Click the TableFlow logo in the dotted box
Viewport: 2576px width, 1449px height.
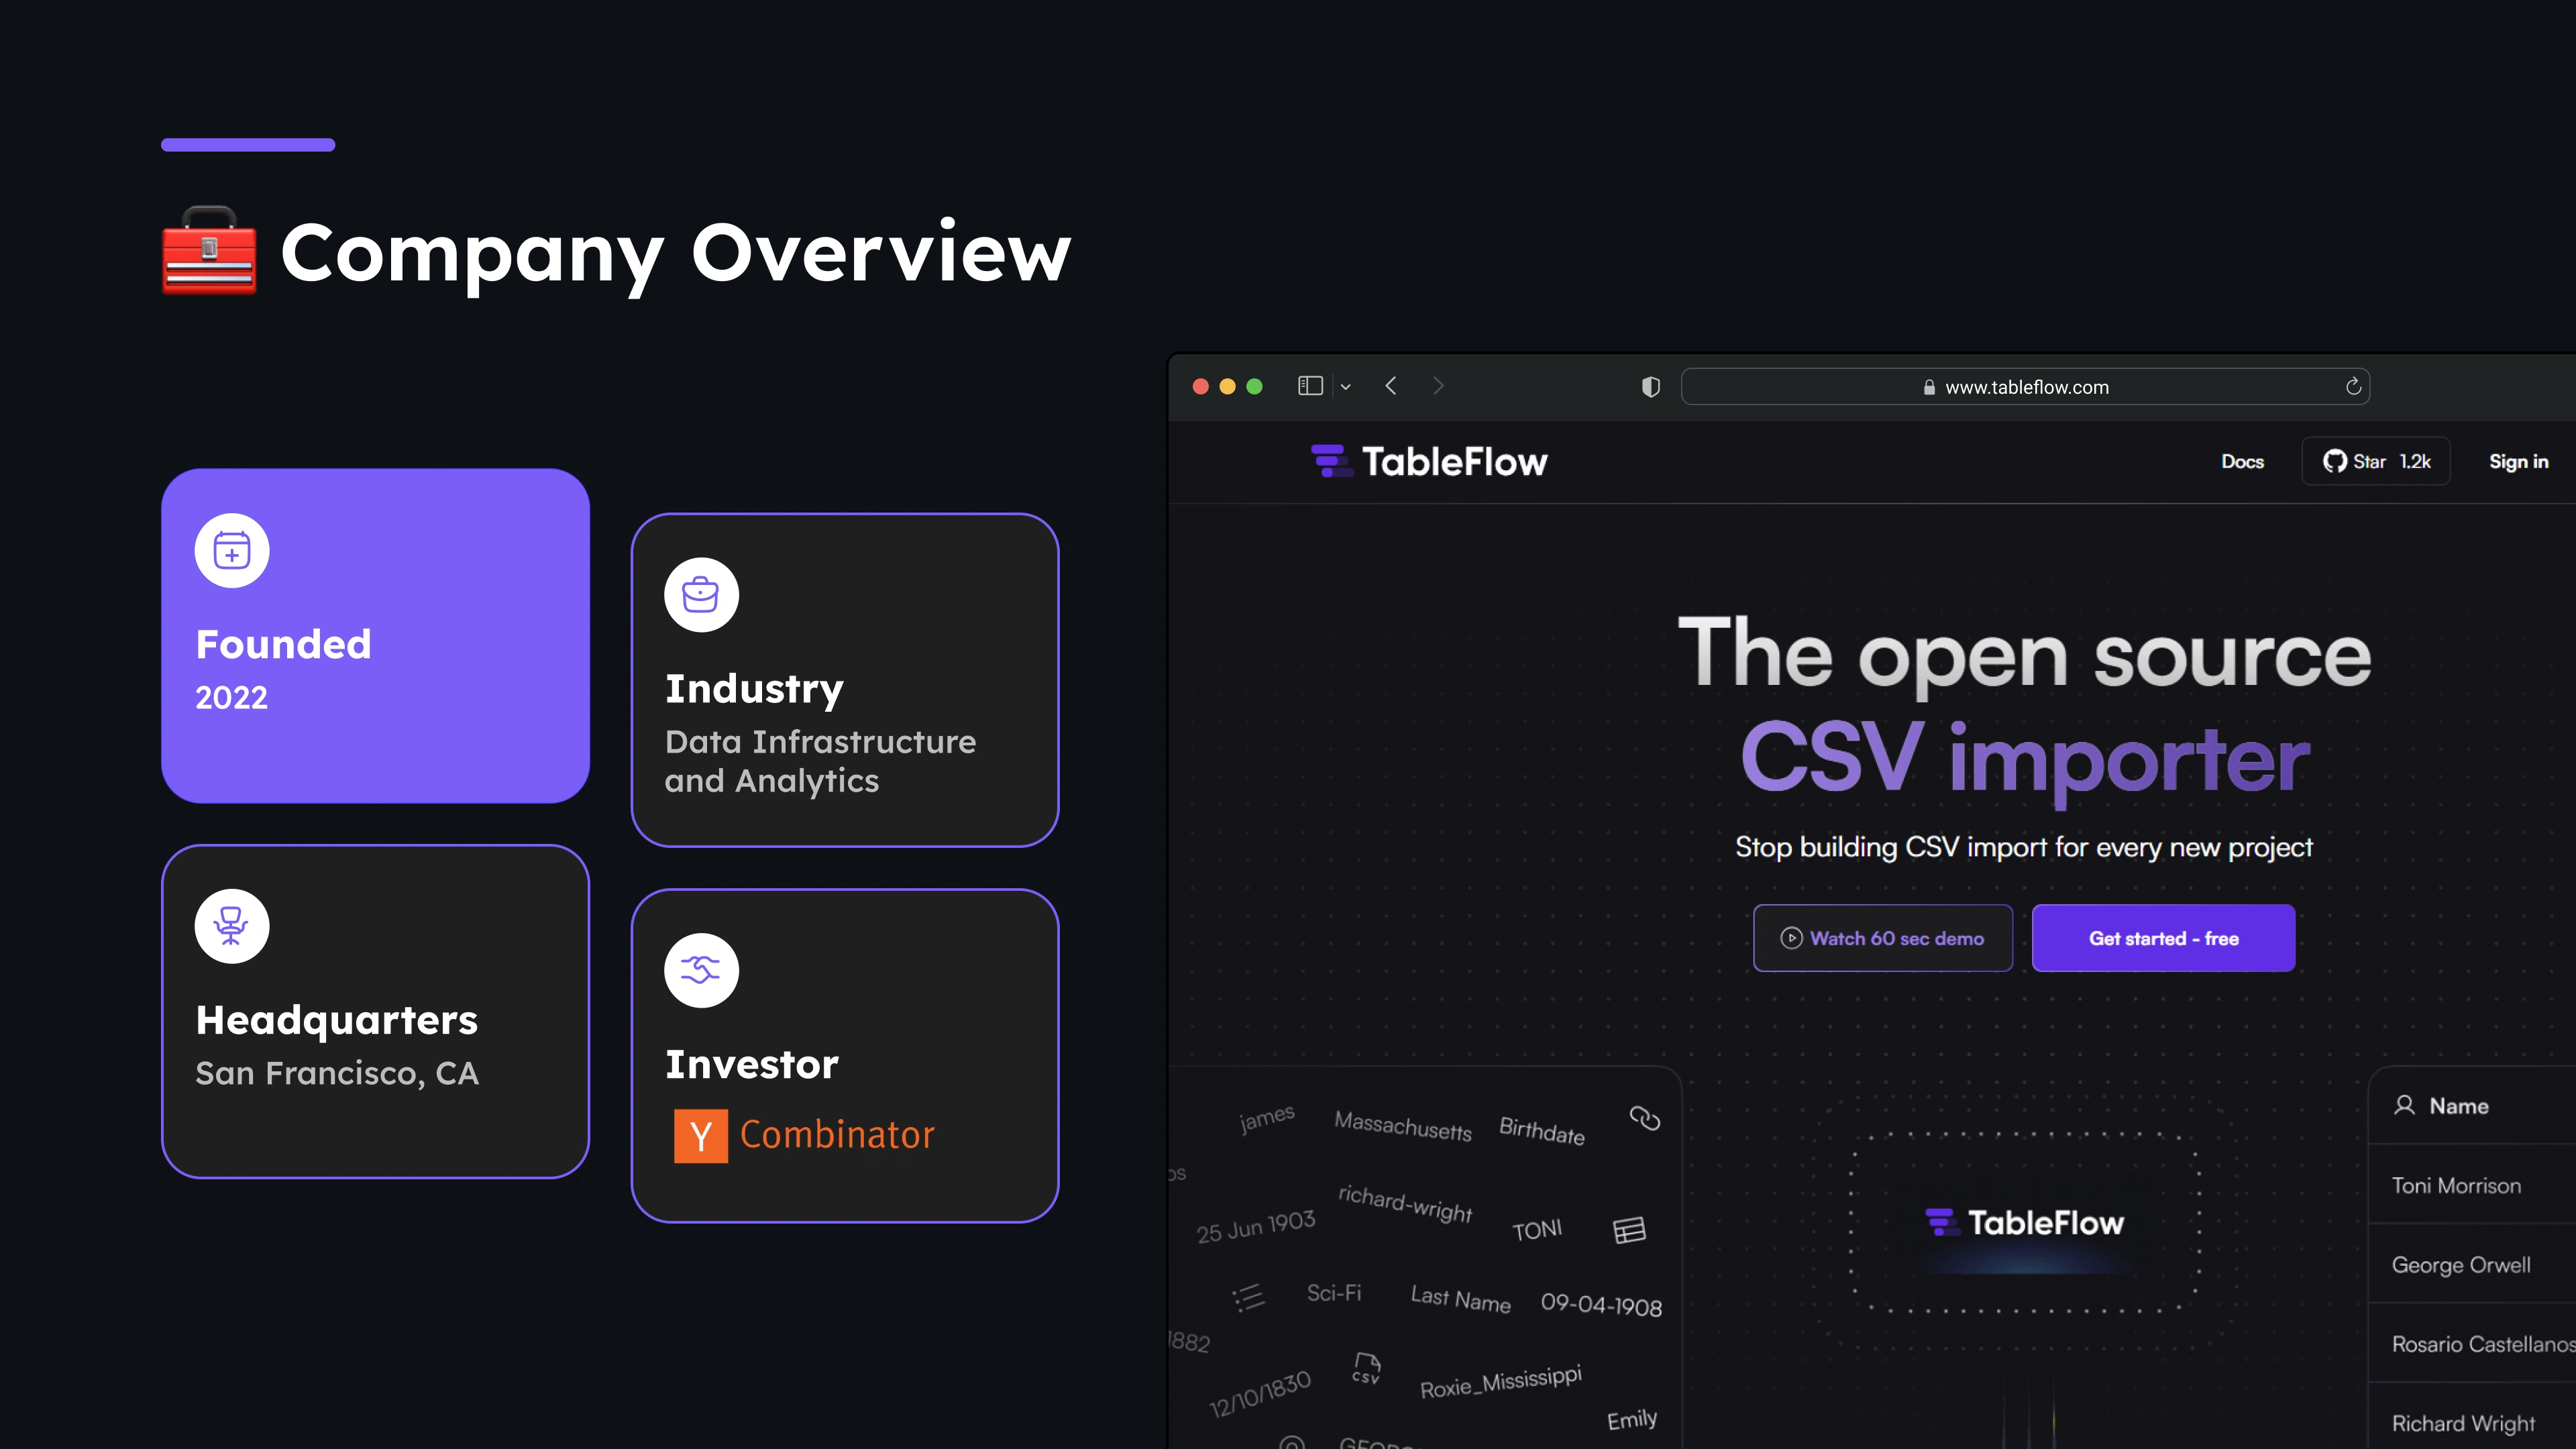point(2024,1222)
